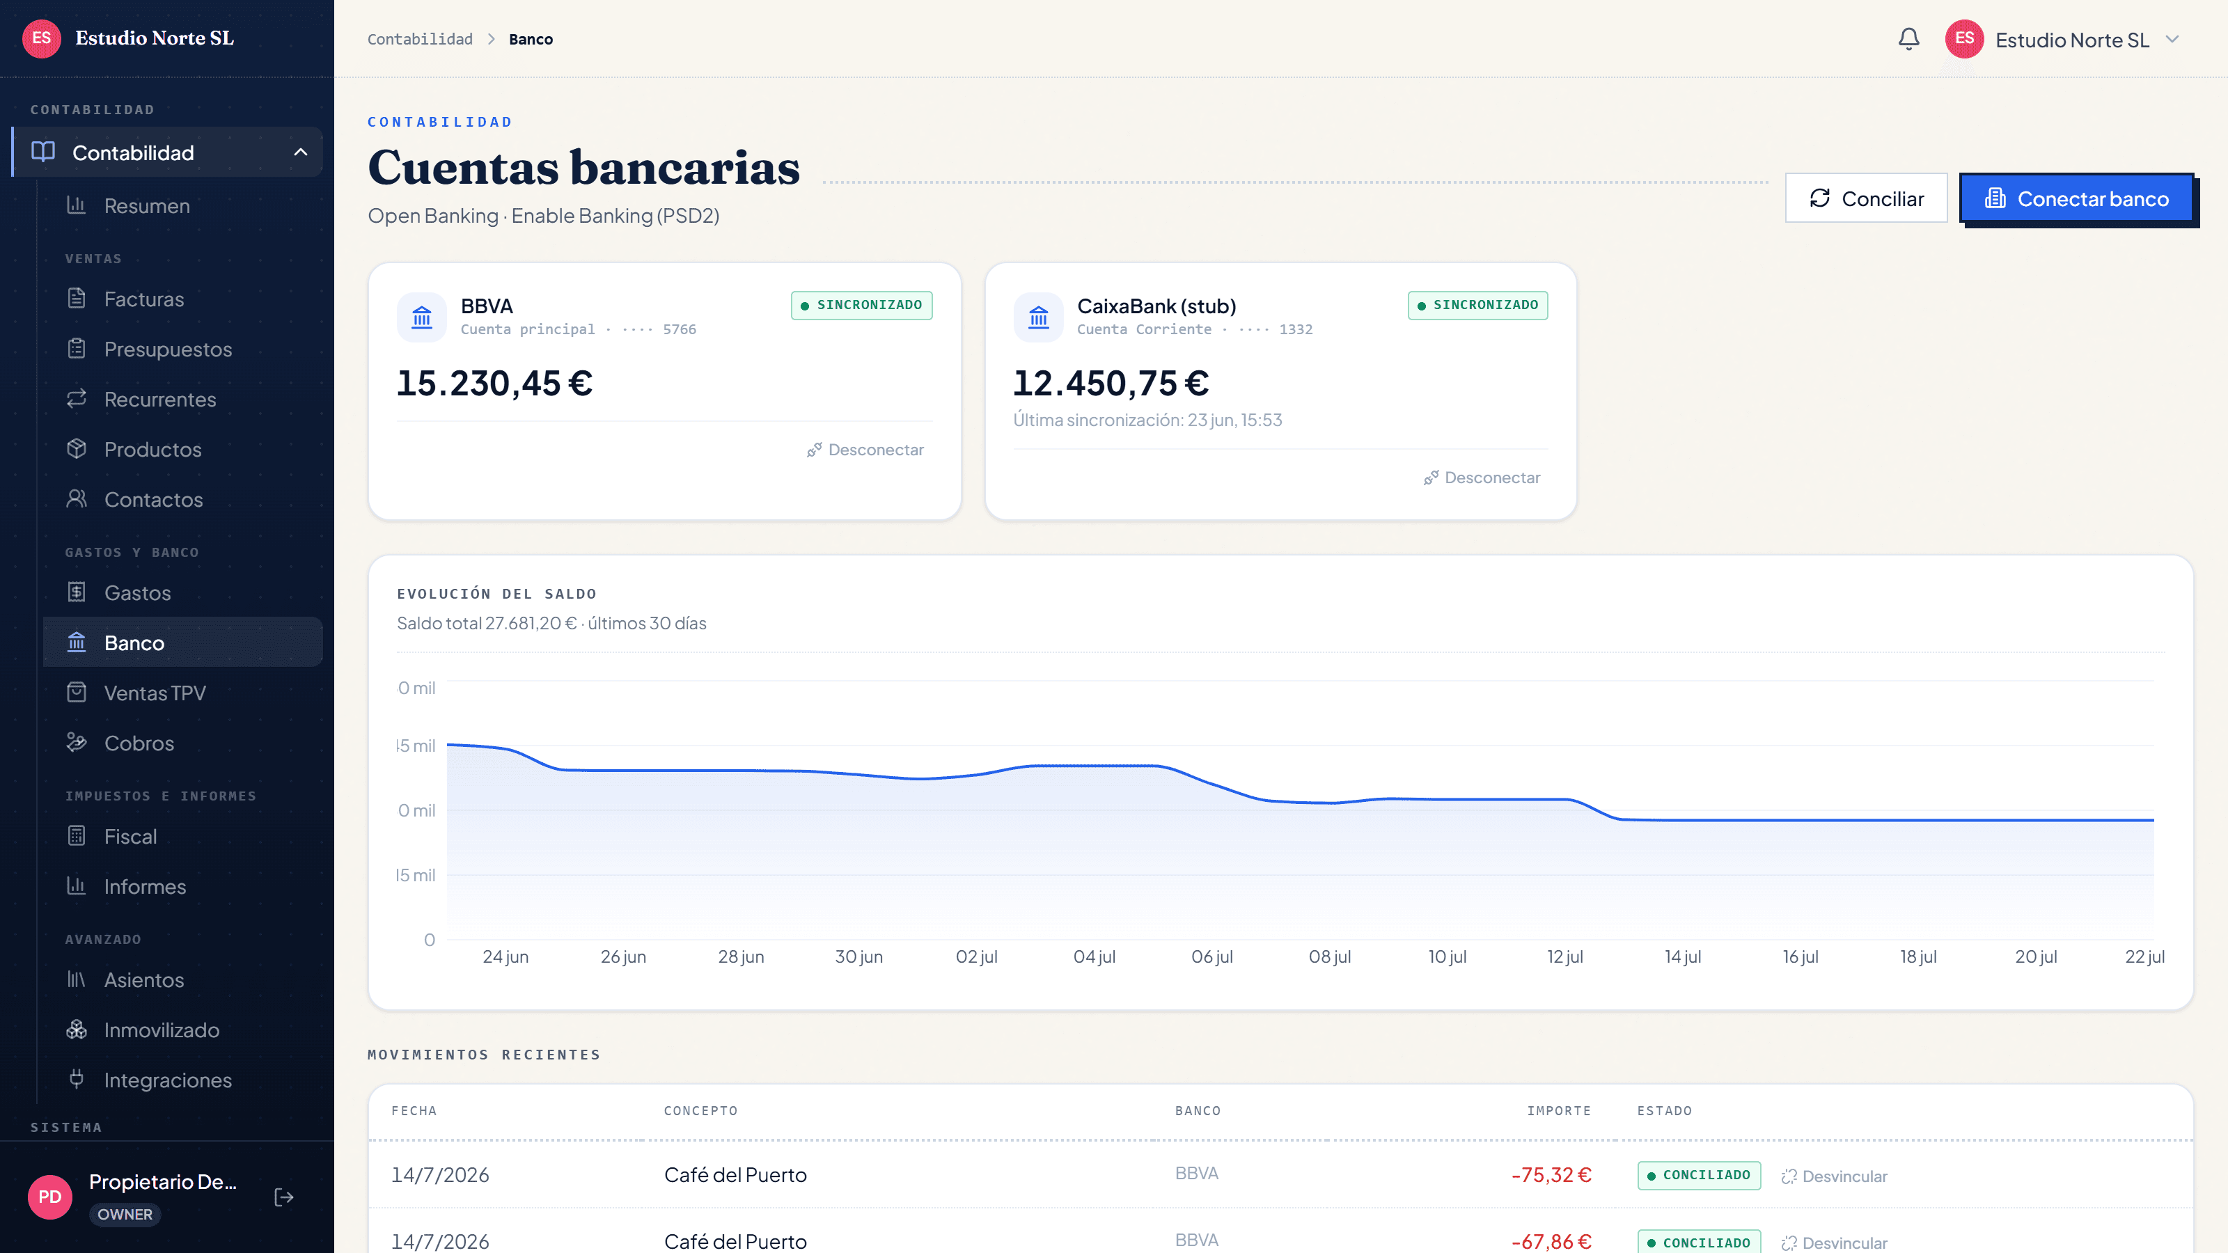This screenshot has width=2228, height=1253.
Task: Open Gastos in the sidebar
Action: tap(182, 593)
